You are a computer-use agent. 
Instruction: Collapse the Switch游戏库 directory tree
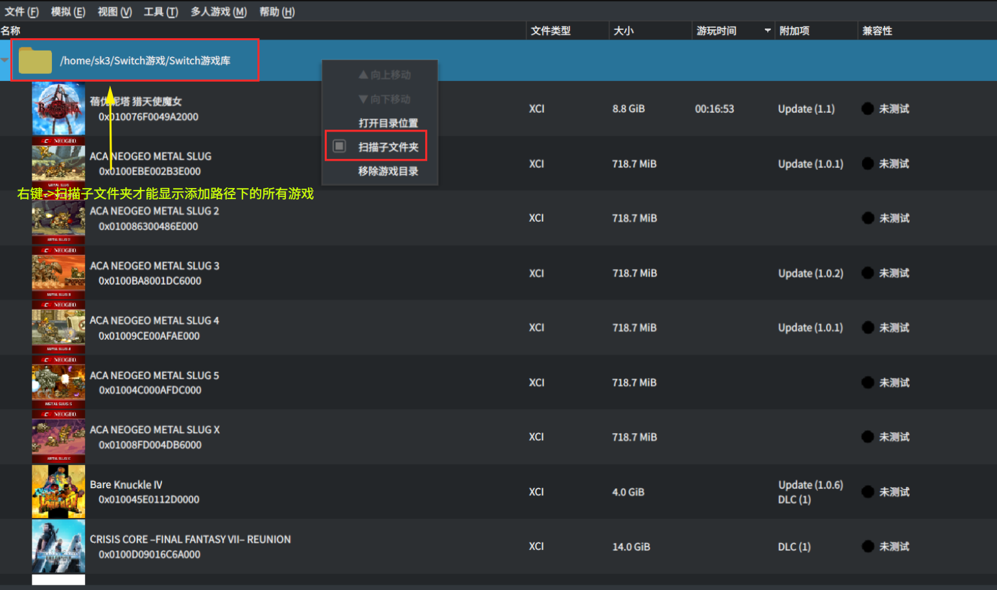point(5,60)
